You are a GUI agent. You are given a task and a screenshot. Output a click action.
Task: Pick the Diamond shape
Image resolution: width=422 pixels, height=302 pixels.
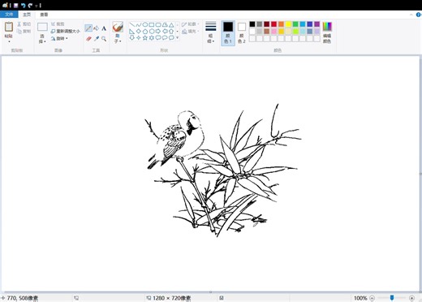click(139, 32)
